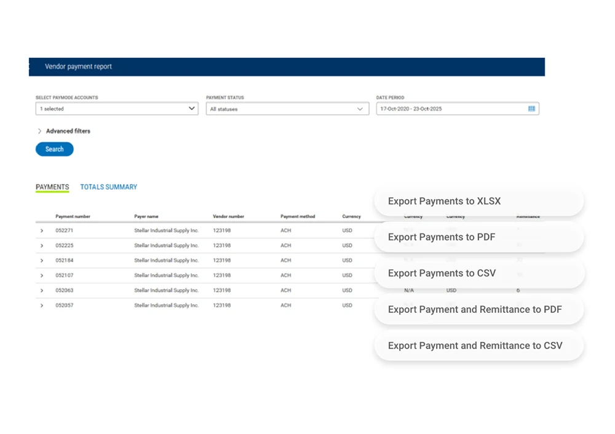Switch to the Totals Summary tab

point(108,187)
